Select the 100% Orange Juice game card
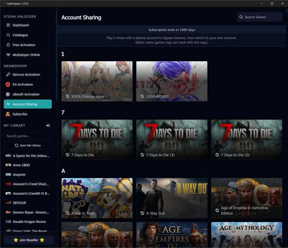Screen dimensions: 288x248 (x=97, y=81)
